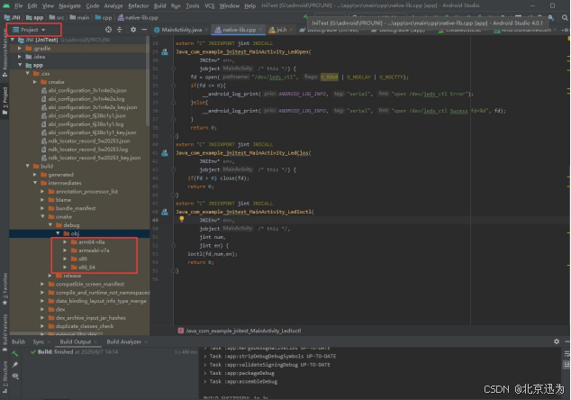Close the Sync build tab
The height and width of the screenshot is (400, 571).
[49, 341]
